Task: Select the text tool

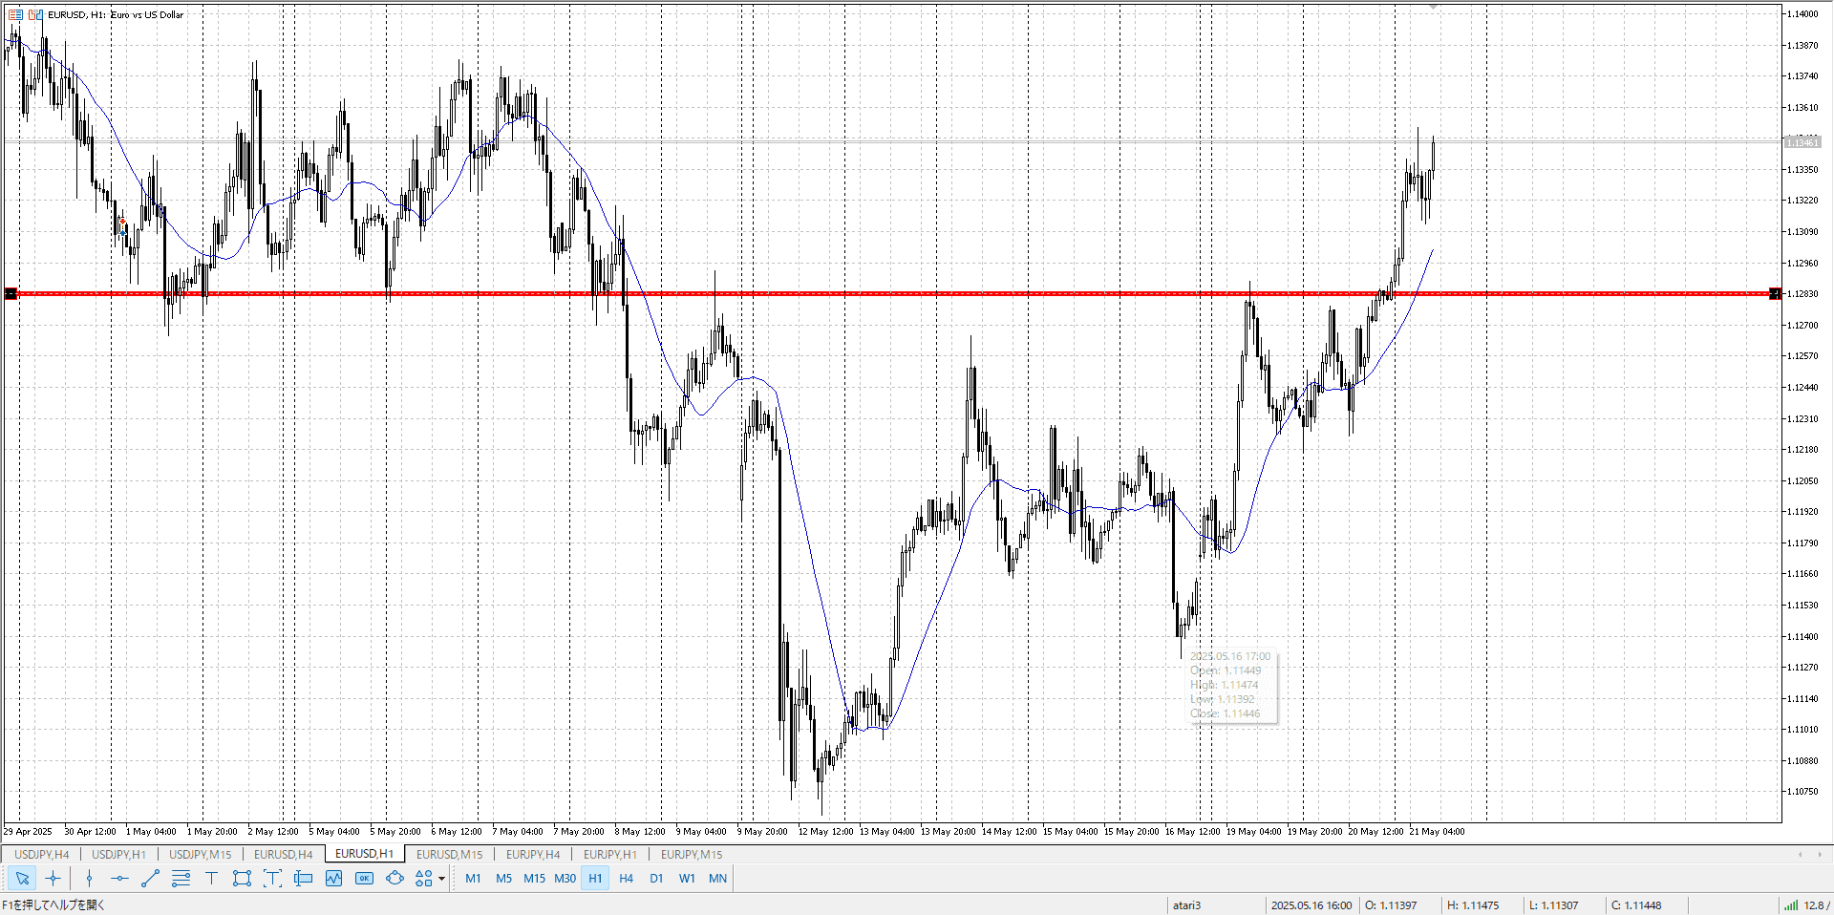Action: (211, 879)
